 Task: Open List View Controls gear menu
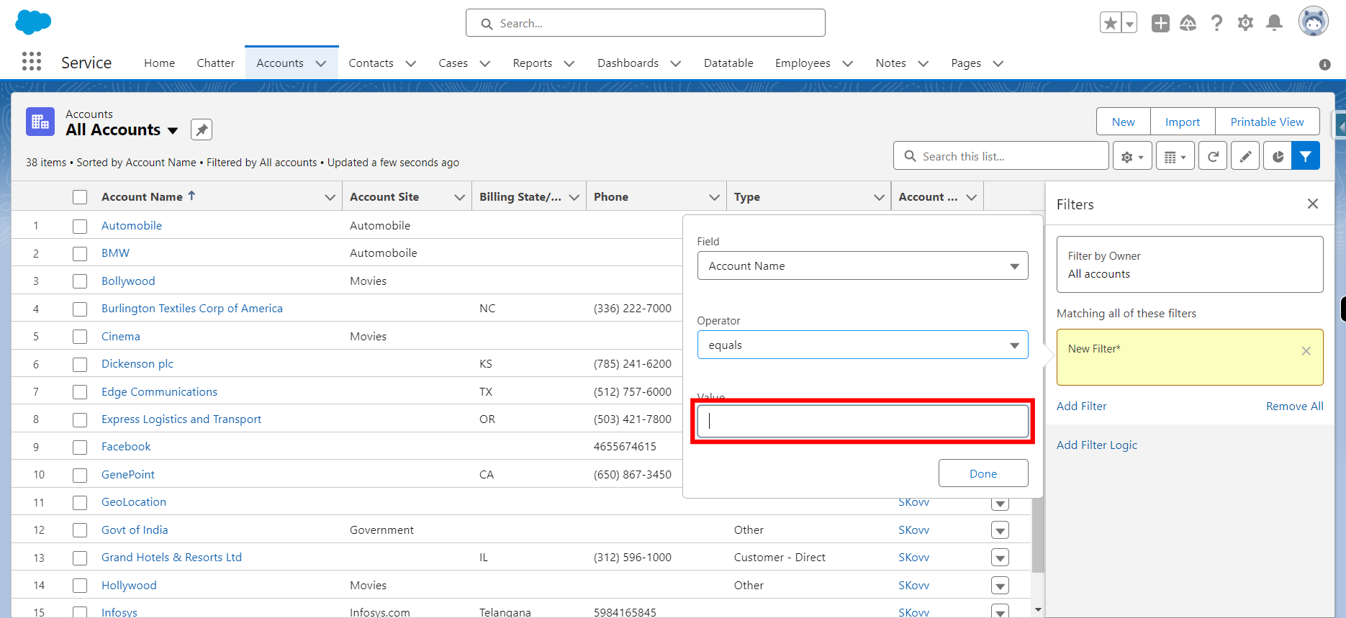click(1132, 156)
